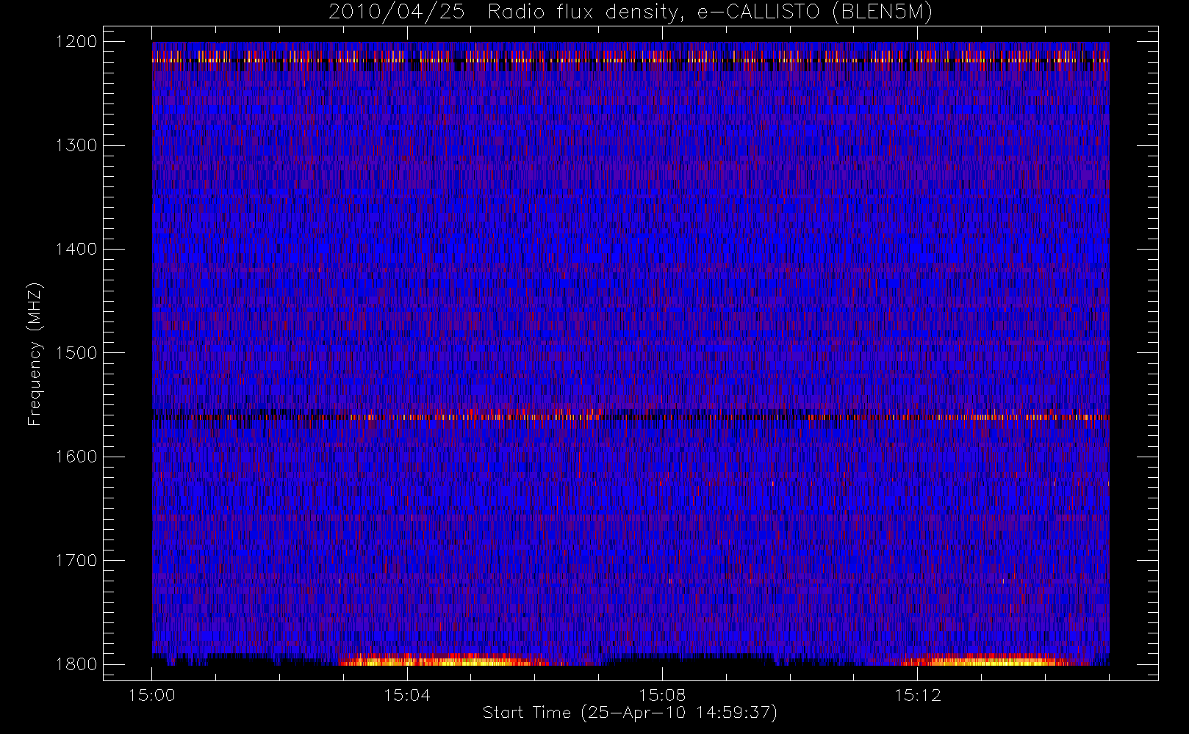Click the 15:08 time tick label
Image resolution: width=1189 pixels, height=734 pixels.
[x=662, y=695]
